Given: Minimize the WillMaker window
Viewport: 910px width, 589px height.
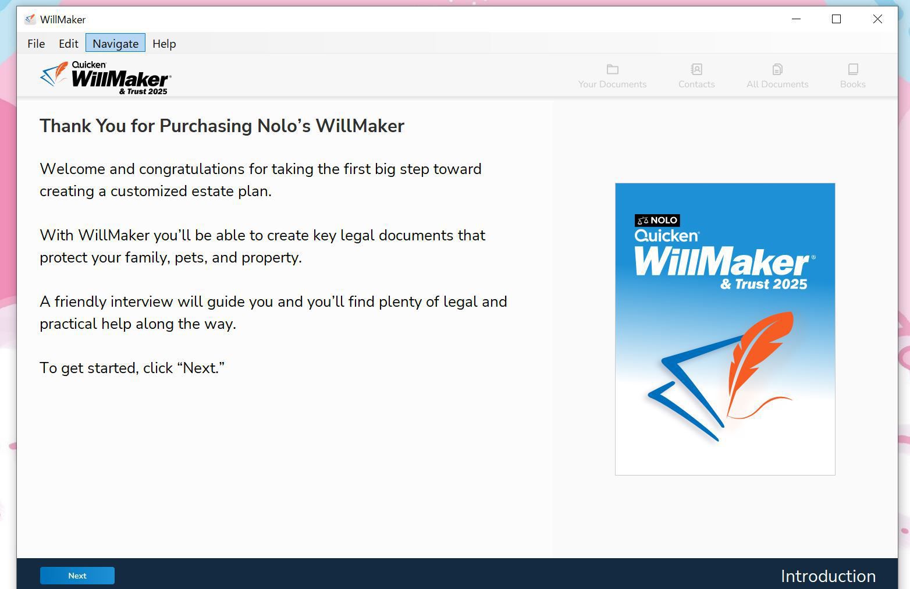Looking at the screenshot, I should coord(796,19).
